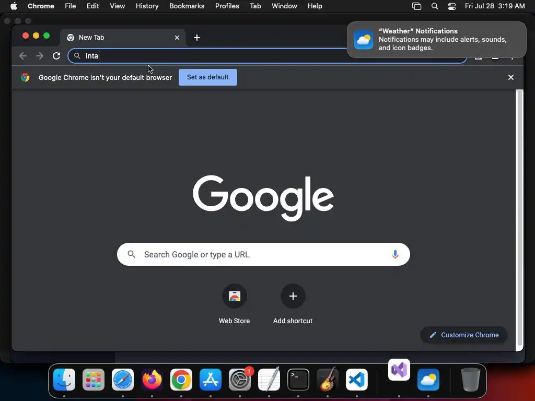
Task: Open Customize Chrome
Action: pyautogui.click(x=464, y=335)
